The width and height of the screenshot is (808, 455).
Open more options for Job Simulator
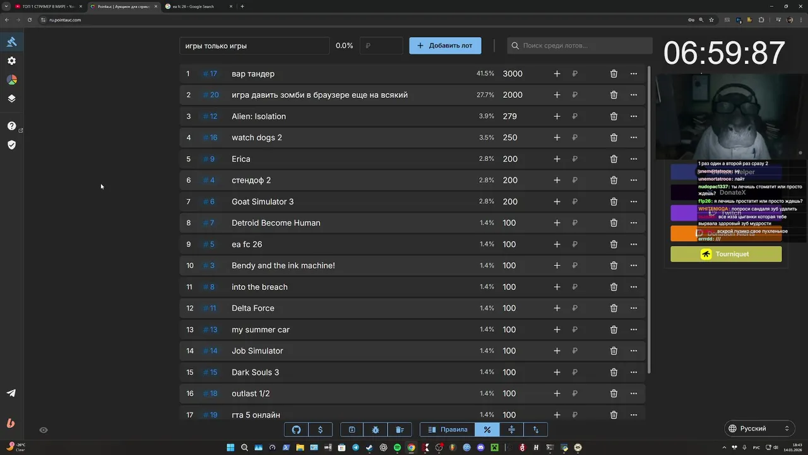point(634,351)
